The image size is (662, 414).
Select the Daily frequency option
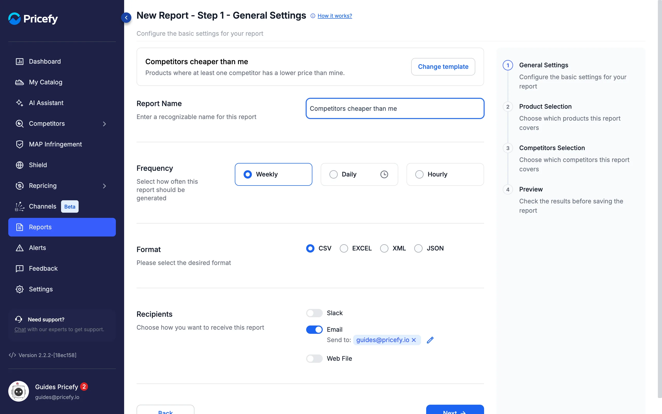359,174
